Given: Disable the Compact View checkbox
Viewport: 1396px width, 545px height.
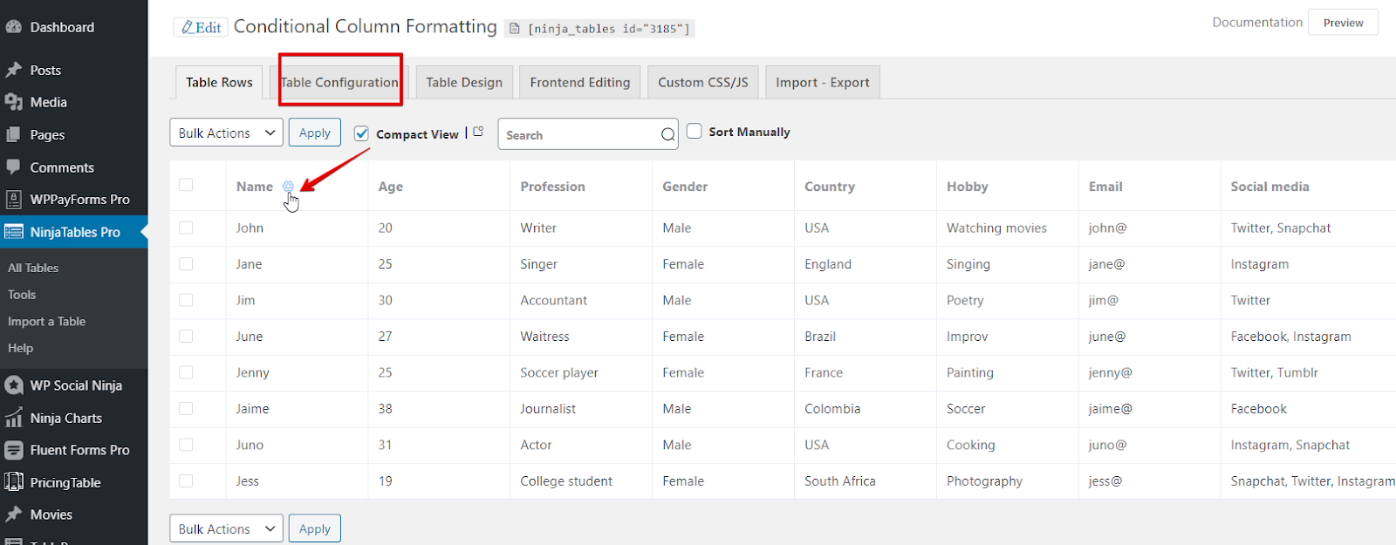Looking at the screenshot, I should tap(361, 133).
